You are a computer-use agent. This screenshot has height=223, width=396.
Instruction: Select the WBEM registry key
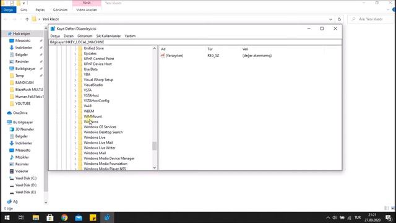click(x=89, y=111)
